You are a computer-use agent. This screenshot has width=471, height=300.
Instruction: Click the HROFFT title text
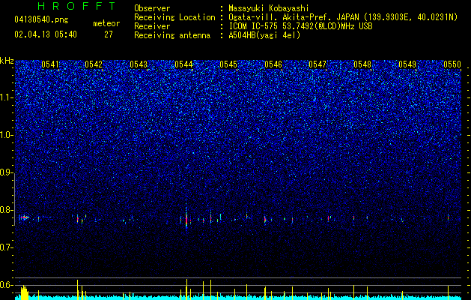point(76,6)
